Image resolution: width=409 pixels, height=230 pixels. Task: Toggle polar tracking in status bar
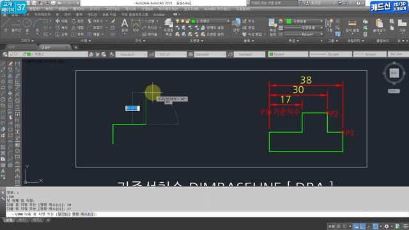(x=369, y=226)
